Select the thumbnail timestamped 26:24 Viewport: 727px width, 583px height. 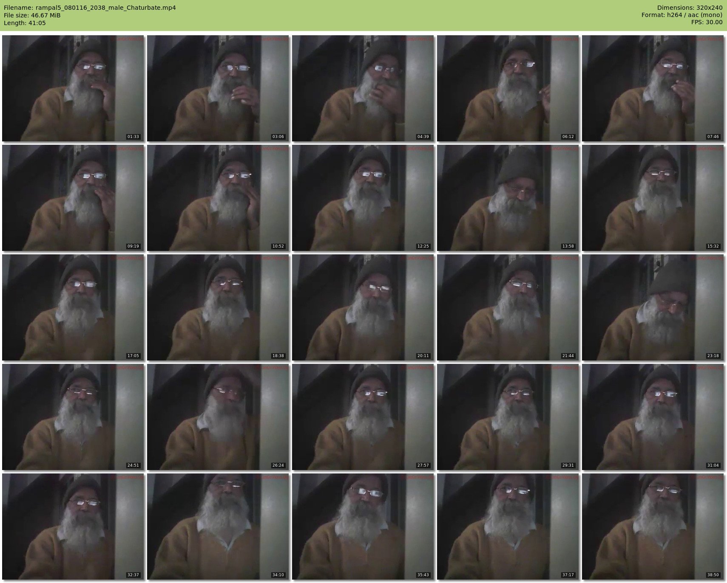pyautogui.click(x=218, y=417)
